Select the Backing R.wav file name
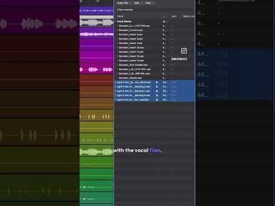275x206 pixels. (x=133, y=96)
